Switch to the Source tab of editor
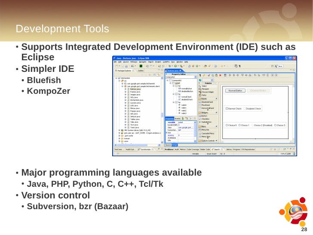Screen dimensions: 313x235 (168, 145)
